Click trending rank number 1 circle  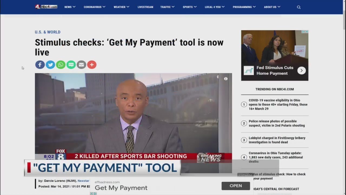[x=244, y=105]
